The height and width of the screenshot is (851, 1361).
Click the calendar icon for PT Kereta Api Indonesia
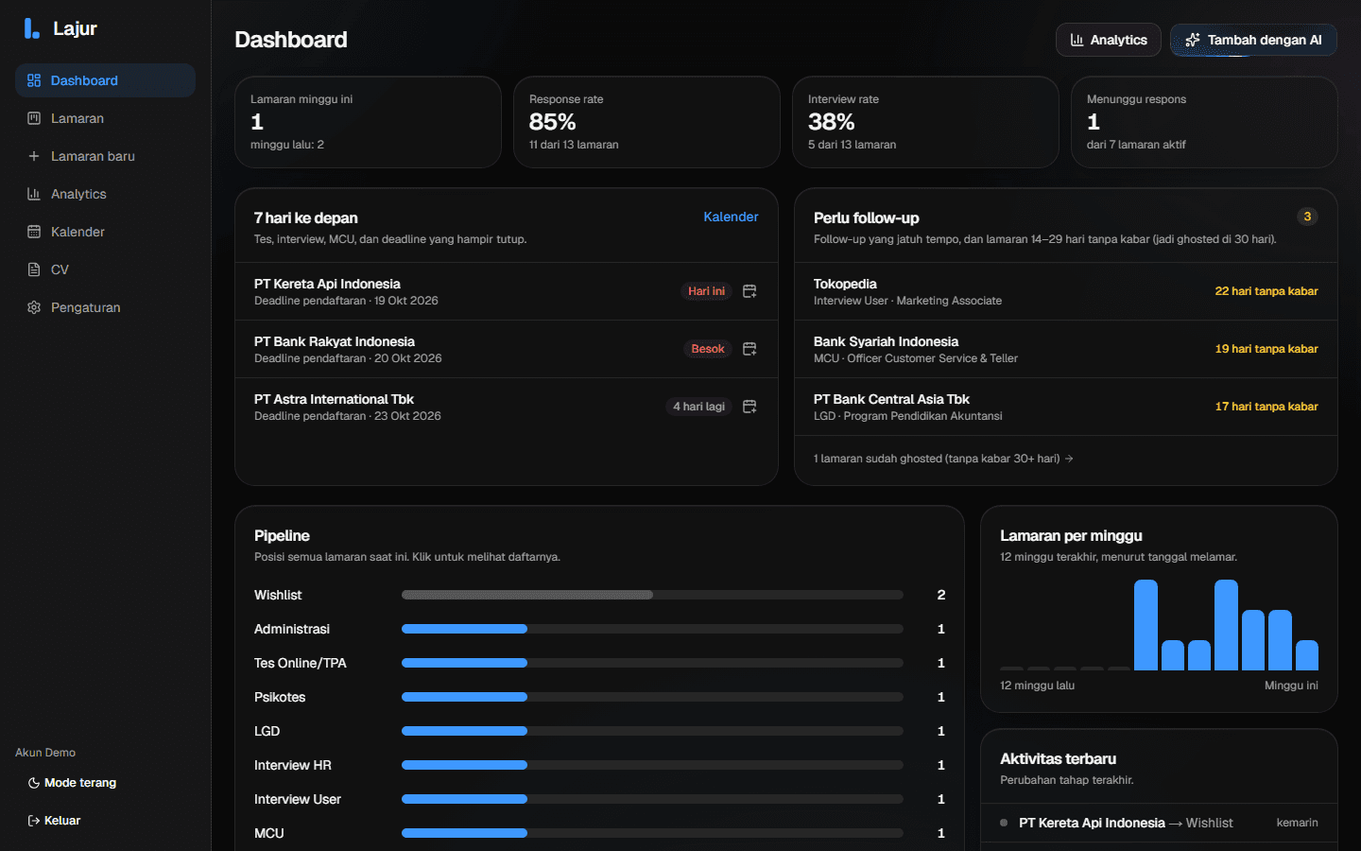(749, 291)
